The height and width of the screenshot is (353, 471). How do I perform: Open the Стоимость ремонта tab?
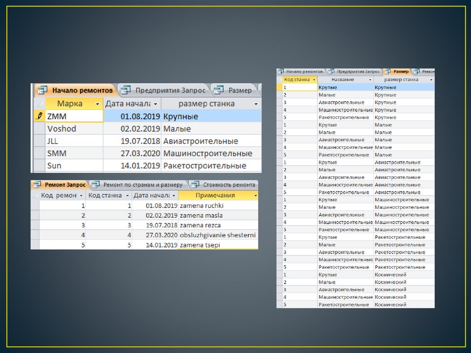[x=229, y=185]
